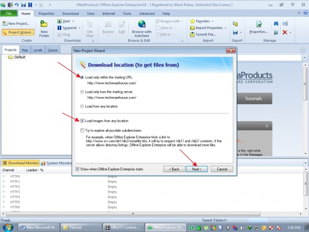Screen dimensions: 309x232
Task: Select Load only within the starting URL
Action: (x=82, y=77)
